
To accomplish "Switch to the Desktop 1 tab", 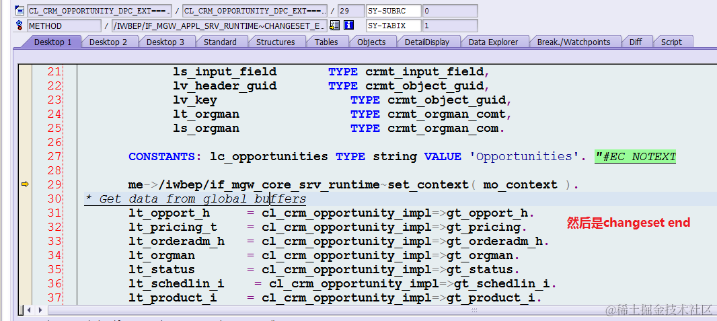I will [x=53, y=42].
